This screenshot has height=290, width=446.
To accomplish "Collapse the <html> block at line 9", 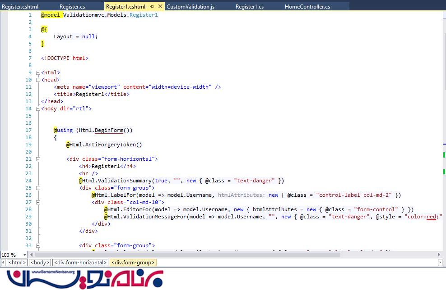I will click(38, 72).
